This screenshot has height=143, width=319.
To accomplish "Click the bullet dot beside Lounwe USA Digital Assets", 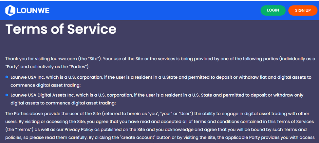I will 7,95.
